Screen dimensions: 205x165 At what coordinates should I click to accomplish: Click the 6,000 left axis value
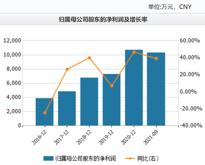[14, 83]
